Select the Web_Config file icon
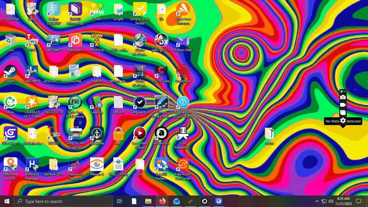The image size is (368, 207). (118, 167)
